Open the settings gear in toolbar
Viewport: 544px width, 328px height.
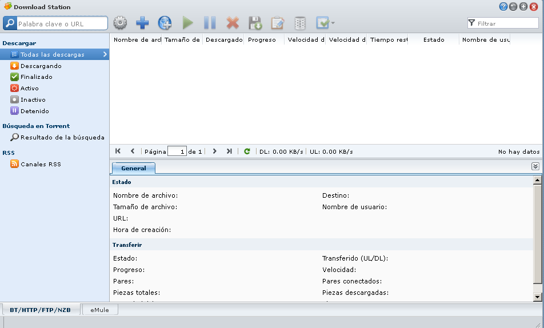point(120,23)
